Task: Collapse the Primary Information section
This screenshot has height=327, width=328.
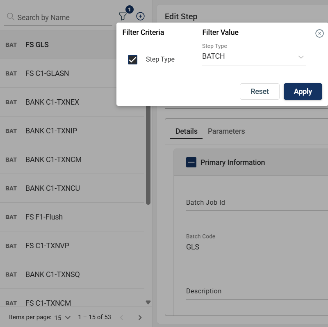Action: (191, 162)
